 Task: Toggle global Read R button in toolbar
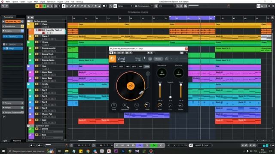[x=44, y=6]
